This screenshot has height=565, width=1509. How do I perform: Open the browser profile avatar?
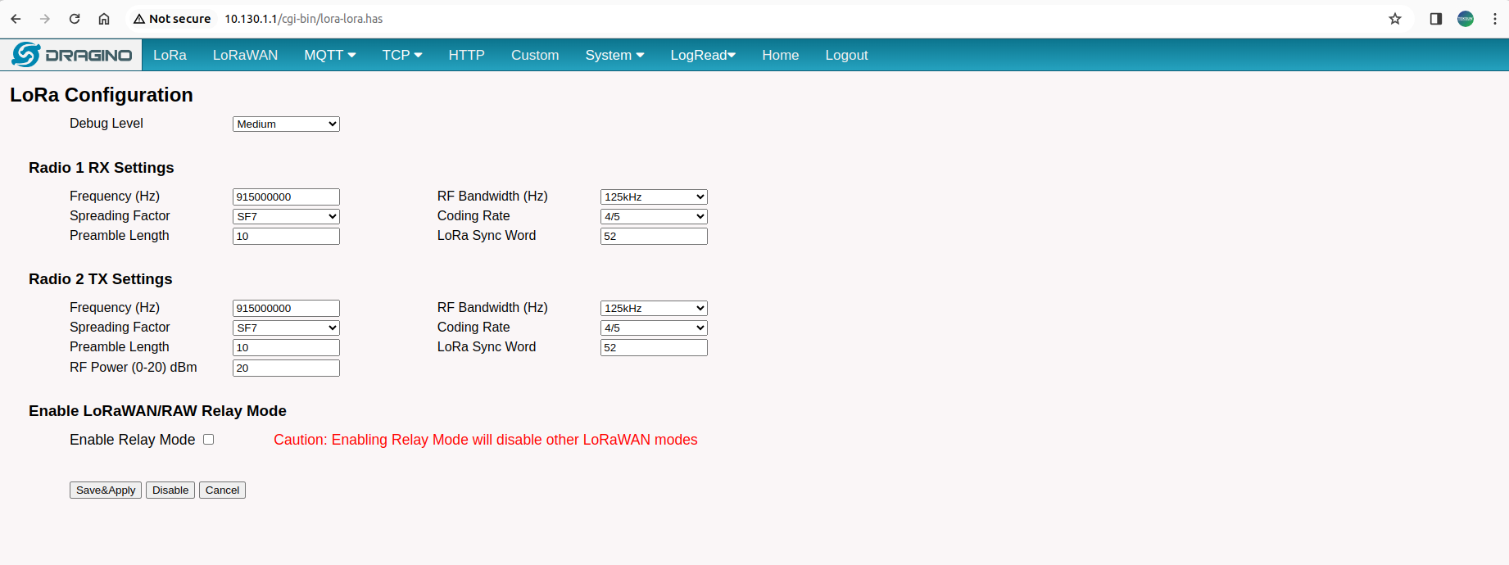point(1466,19)
